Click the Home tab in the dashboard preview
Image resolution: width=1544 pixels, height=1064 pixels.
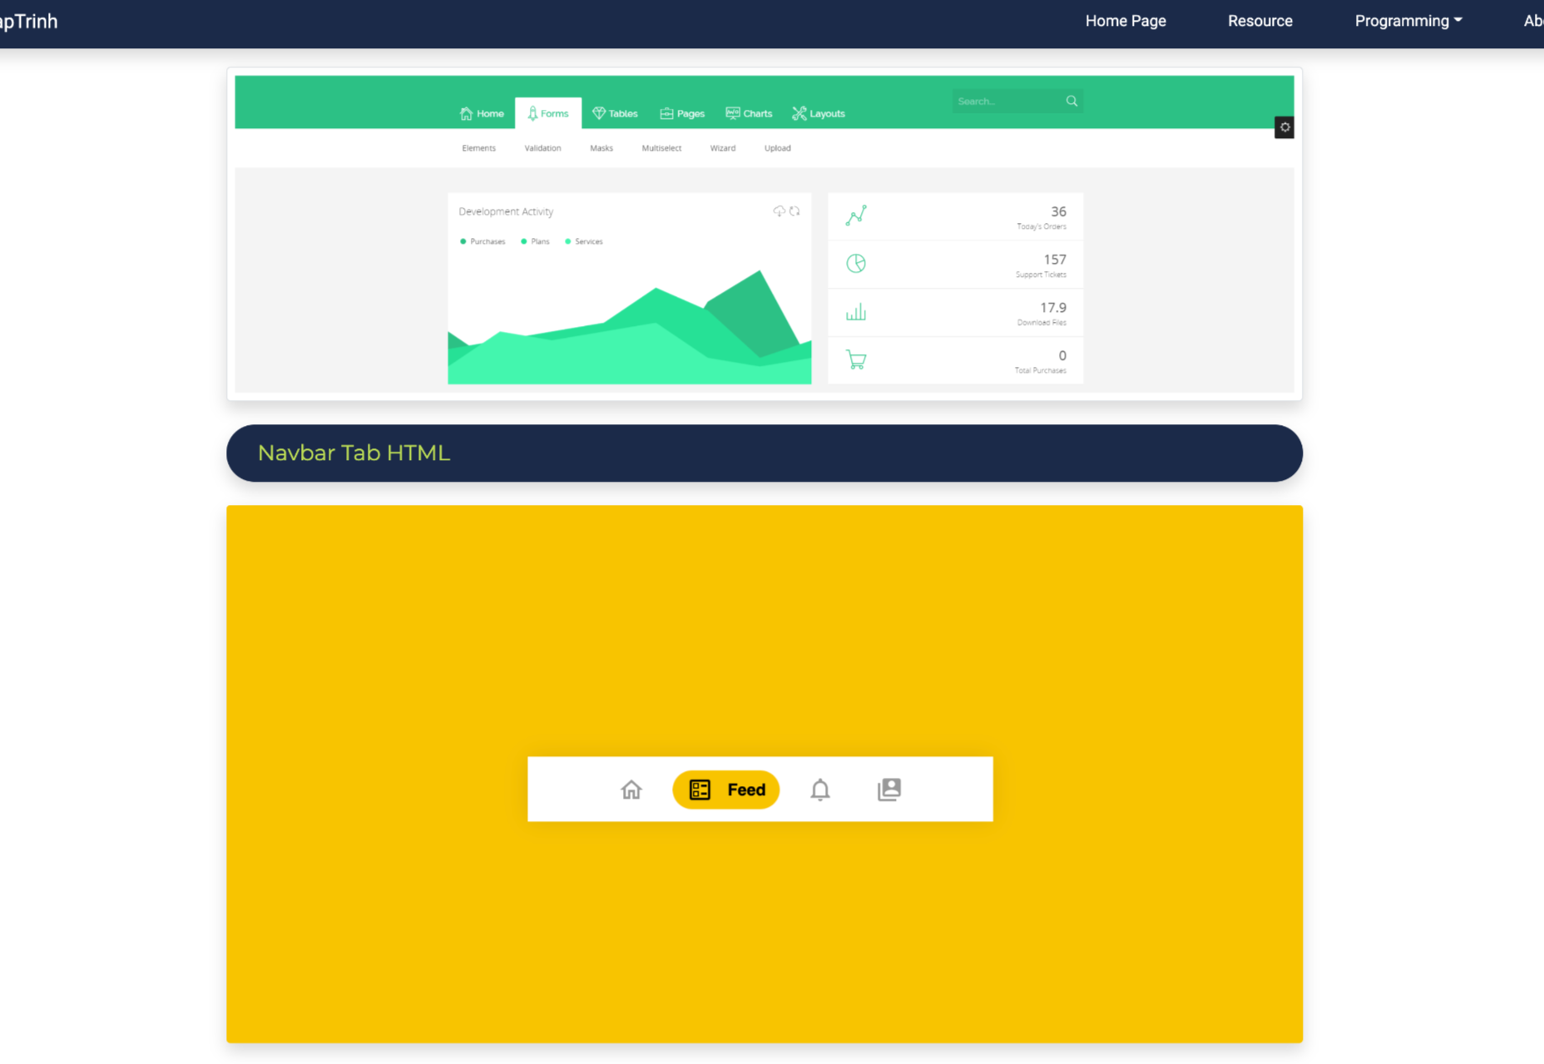coord(482,113)
